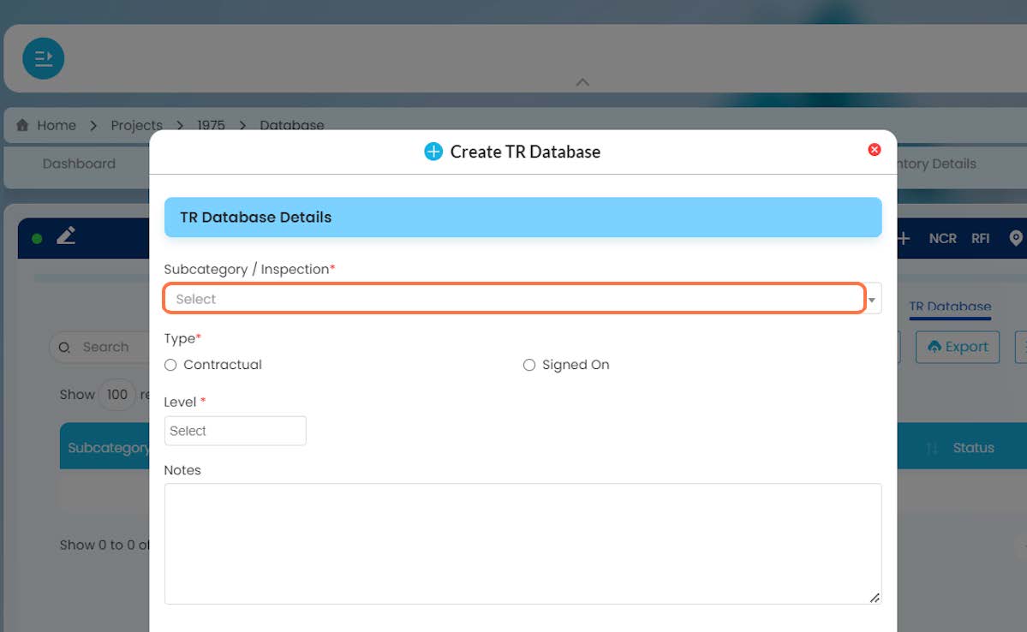Click the plus icon beside NCR
The image size is (1027, 632).
(904, 238)
